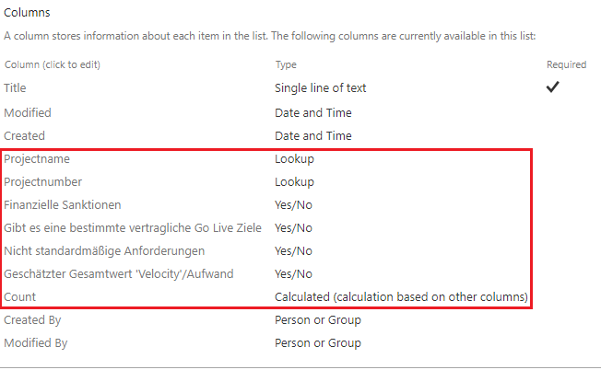Open the Go Live Ziele column
This screenshot has width=601, height=370.
133,227
